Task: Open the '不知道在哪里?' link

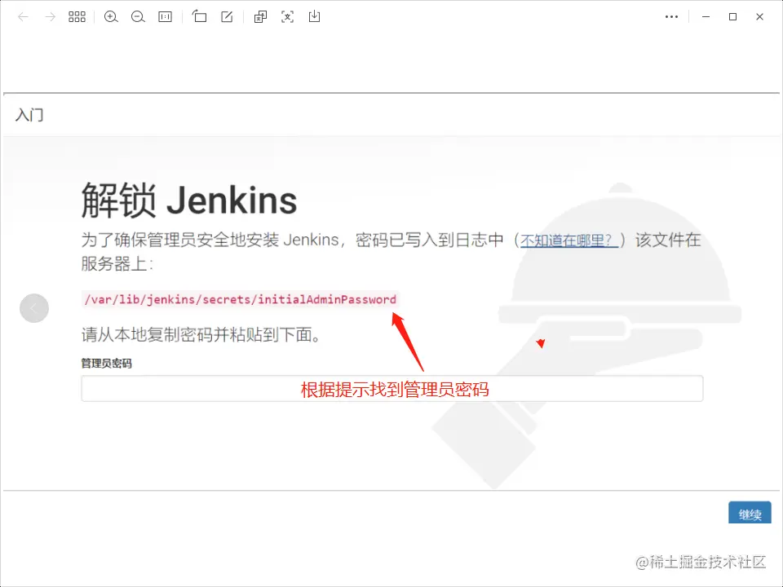Action: point(568,241)
